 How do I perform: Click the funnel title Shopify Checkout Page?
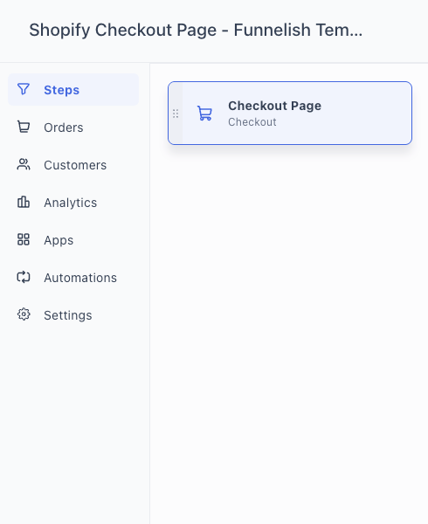pyautogui.click(x=196, y=30)
